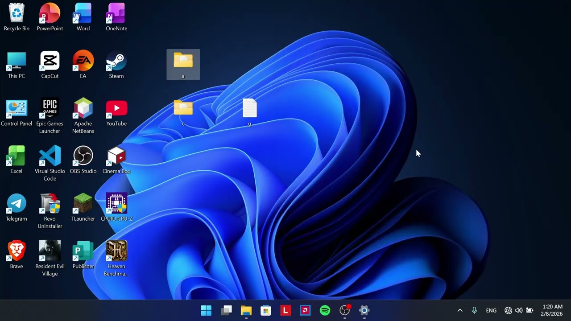Open the Windows Start menu
Screen dimensions: 571x321
click(x=206, y=310)
